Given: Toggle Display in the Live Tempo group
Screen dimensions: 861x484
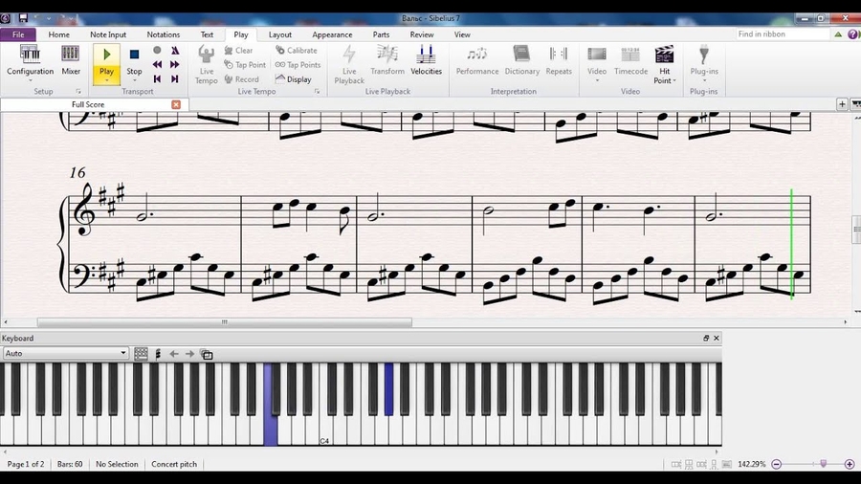Looking at the screenshot, I should click(294, 79).
